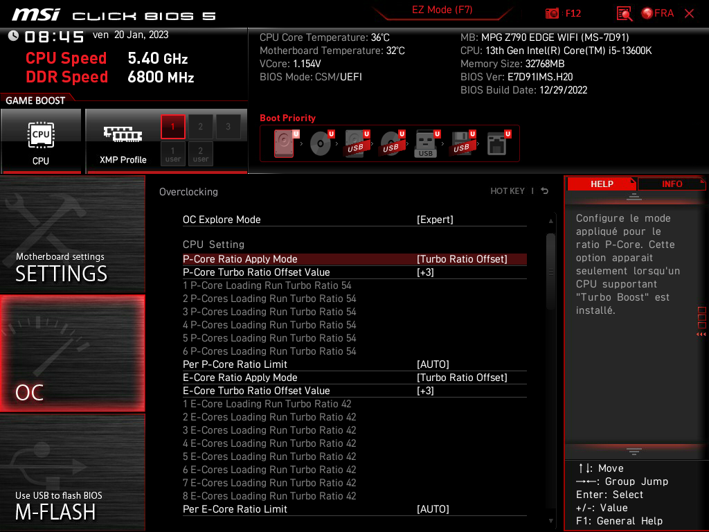
Task: Select 3 P-Cores Loading Run Turbo Ratio 54
Action: 269,312
